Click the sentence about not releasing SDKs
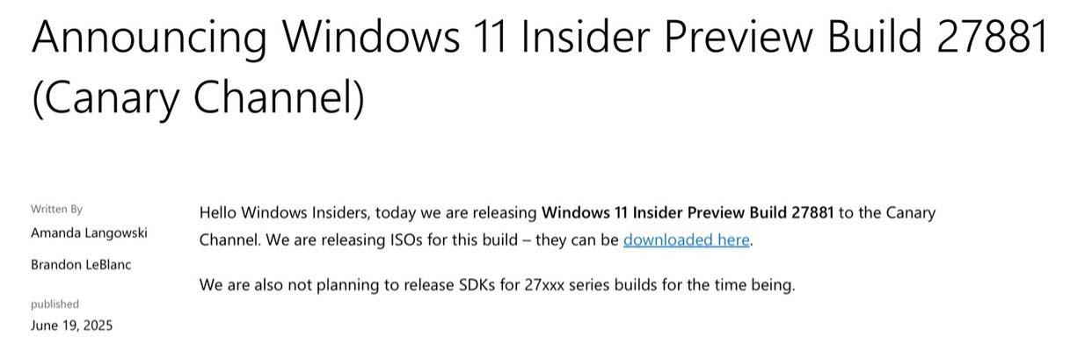The width and height of the screenshot is (1092, 343). point(497,285)
